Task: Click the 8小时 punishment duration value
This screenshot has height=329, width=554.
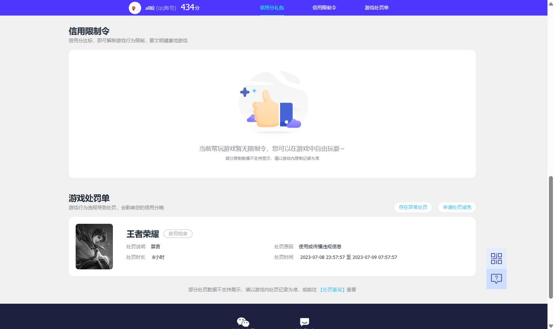Action: [158, 257]
